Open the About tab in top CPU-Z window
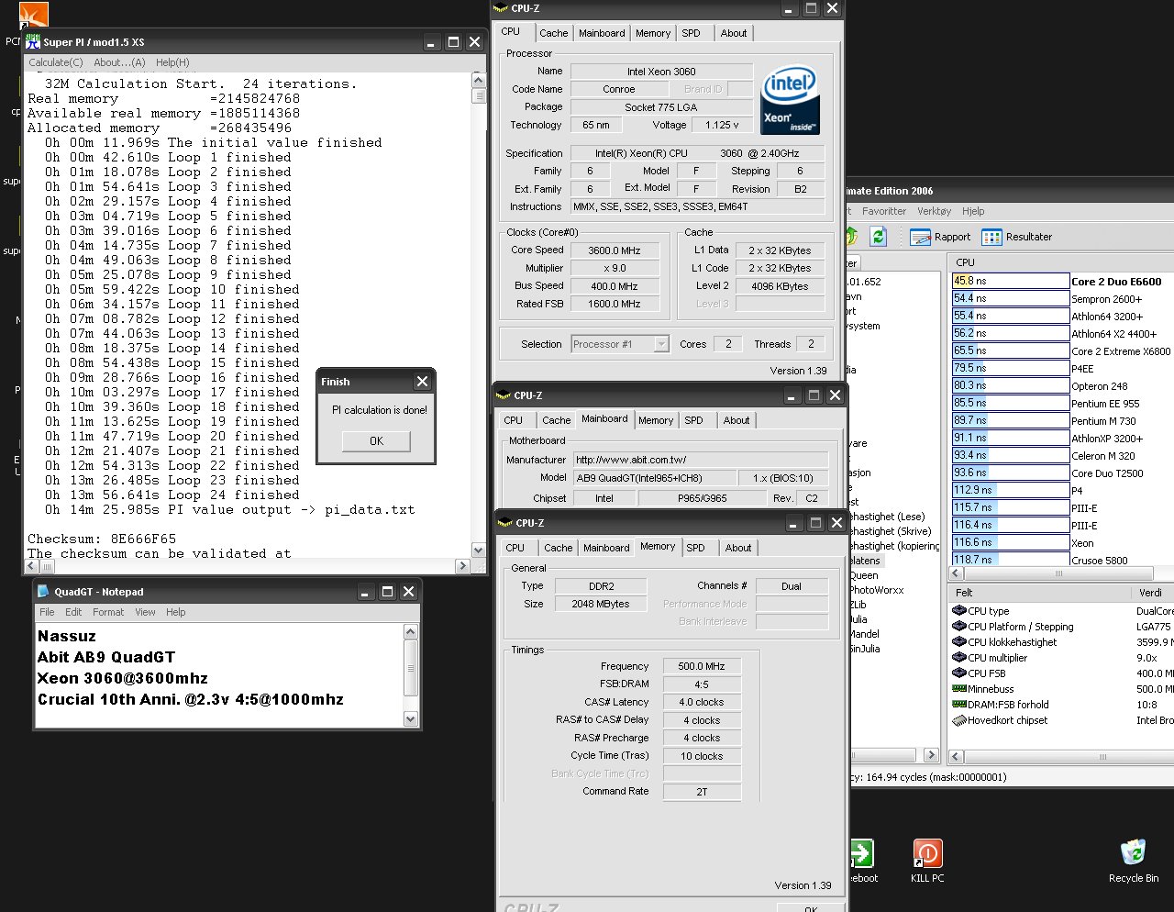Screen dimensions: 1174x912 click(x=734, y=33)
